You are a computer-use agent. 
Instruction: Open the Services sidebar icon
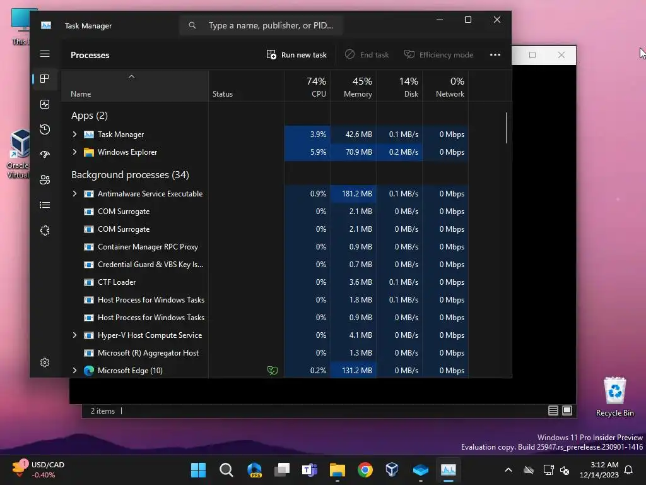(x=45, y=231)
